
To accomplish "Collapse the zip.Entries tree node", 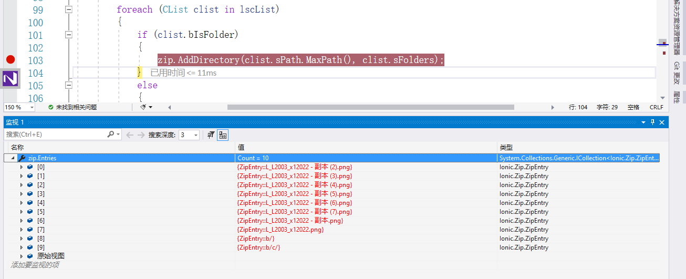I will (13, 158).
